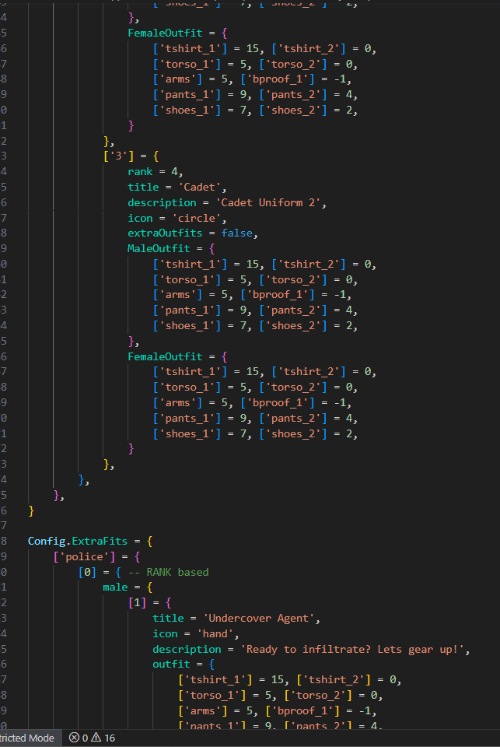The height and width of the screenshot is (747, 500).
Task: Click the 'male = {' line
Action: 128,587
